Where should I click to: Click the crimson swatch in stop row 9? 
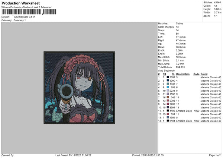pyautogui.click(x=168, y=104)
